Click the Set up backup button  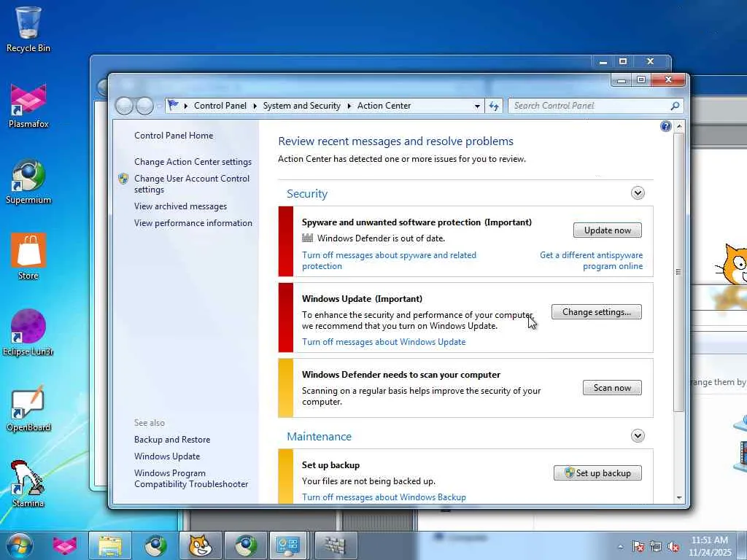click(598, 472)
